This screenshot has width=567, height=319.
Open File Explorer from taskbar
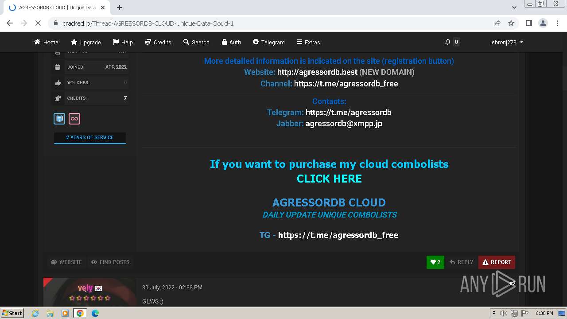point(50,313)
